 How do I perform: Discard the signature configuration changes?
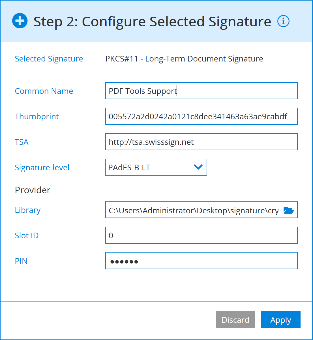coord(235,320)
